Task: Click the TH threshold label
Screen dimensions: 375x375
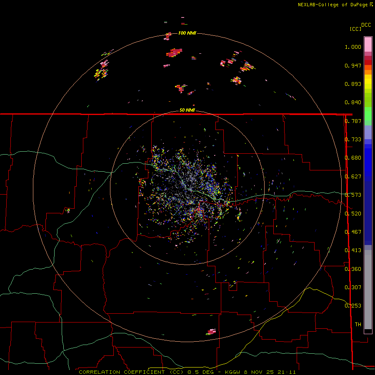Action: [x=358, y=324]
